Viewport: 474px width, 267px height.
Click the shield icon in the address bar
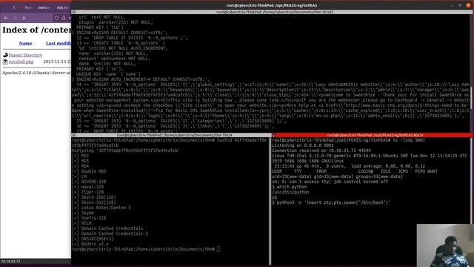tap(56, 18)
